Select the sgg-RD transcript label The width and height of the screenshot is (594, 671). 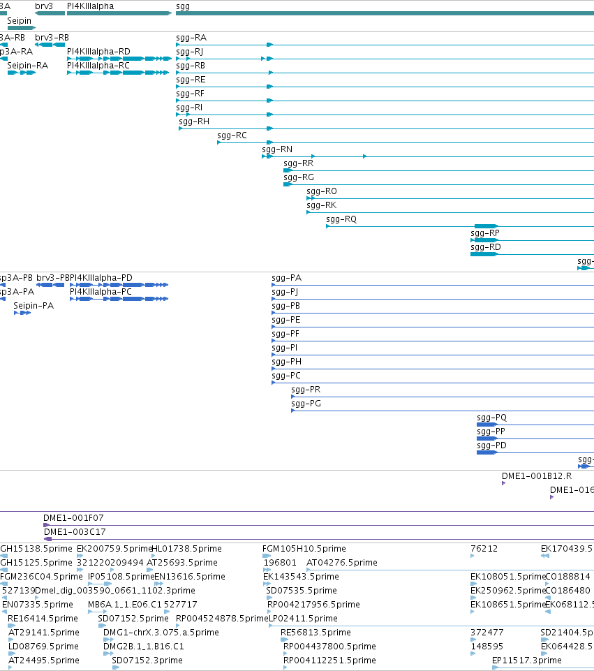tap(485, 247)
